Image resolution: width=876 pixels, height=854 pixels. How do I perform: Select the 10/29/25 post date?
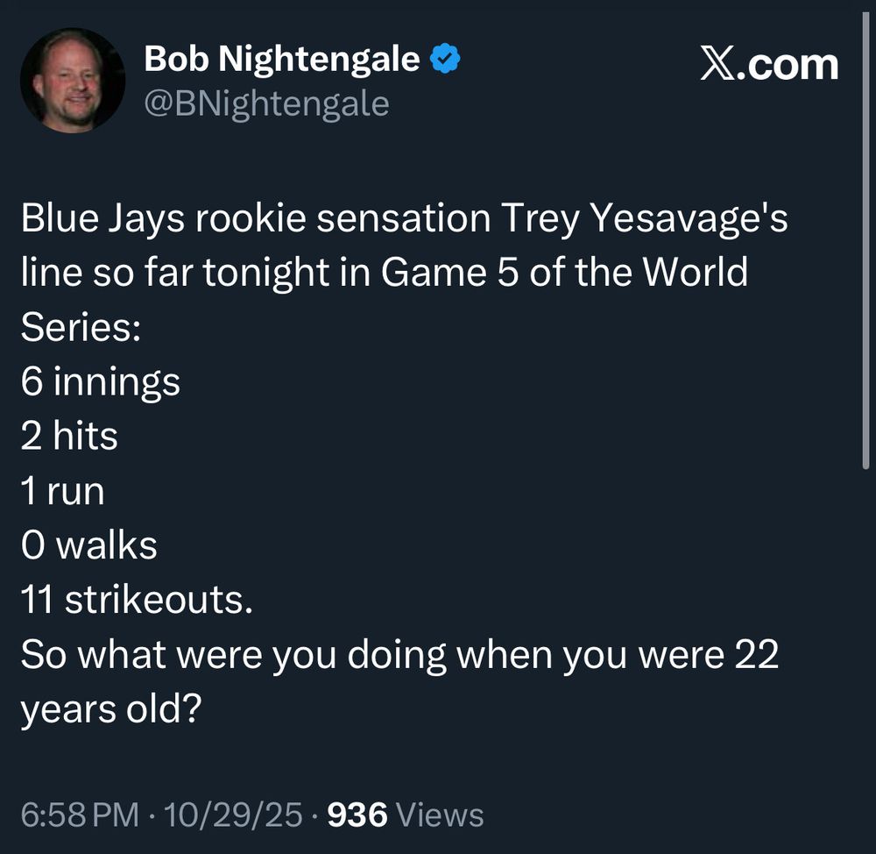coord(232,815)
